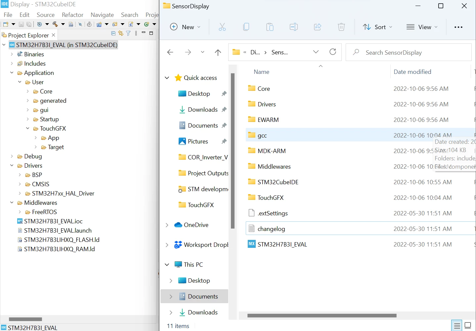
Task: Open the Project Explorer filter funnel icon
Action: tap(128, 33)
